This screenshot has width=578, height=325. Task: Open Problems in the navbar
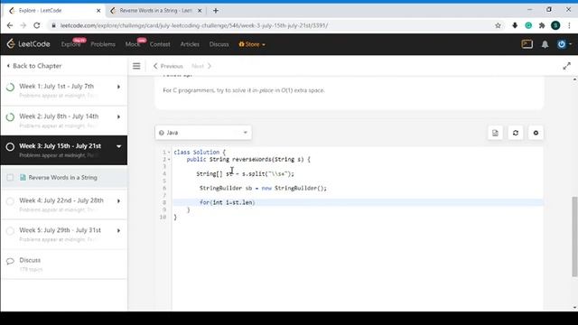[x=103, y=44]
